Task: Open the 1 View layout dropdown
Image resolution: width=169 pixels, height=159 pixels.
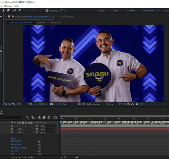Action: [112, 104]
